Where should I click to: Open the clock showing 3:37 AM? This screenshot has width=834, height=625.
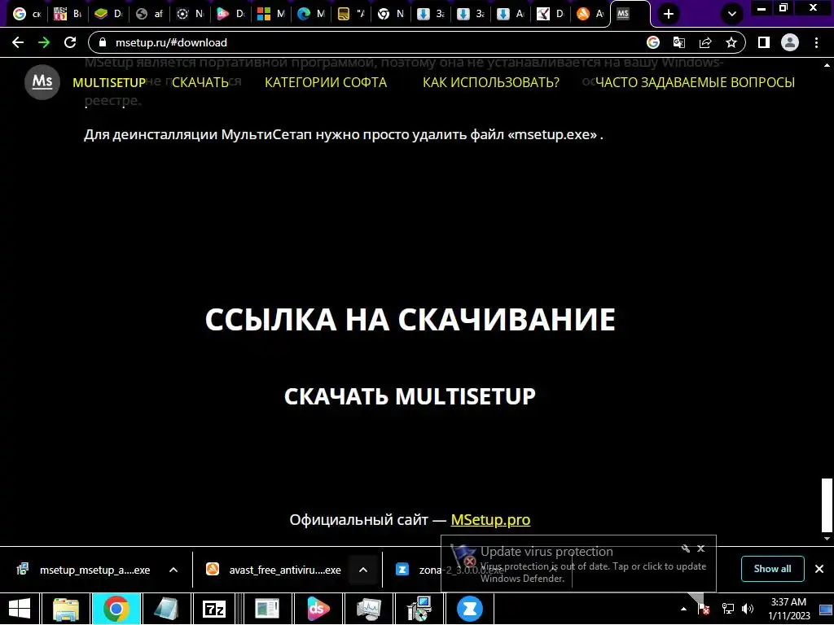click(x=788, y=609)
